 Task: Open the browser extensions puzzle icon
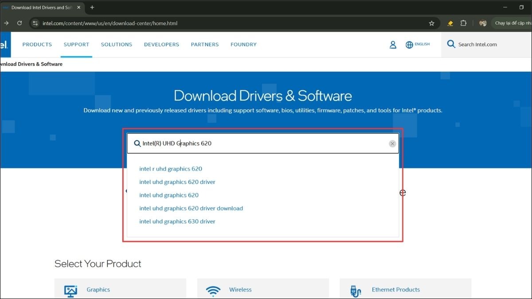tap(464, 23)
